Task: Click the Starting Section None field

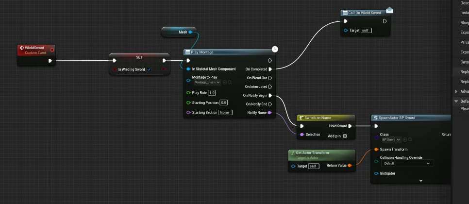Action: coord(225,112)
